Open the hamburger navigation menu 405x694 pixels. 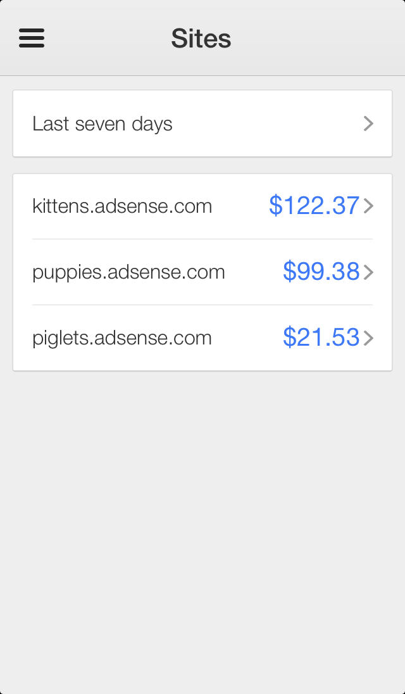pyautogui.click(x=32, y=38)
